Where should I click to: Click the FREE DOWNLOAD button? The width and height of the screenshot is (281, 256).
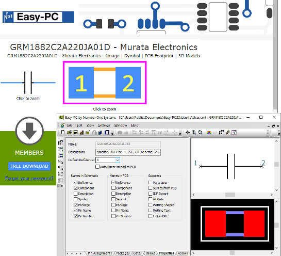tap(29, 166)
